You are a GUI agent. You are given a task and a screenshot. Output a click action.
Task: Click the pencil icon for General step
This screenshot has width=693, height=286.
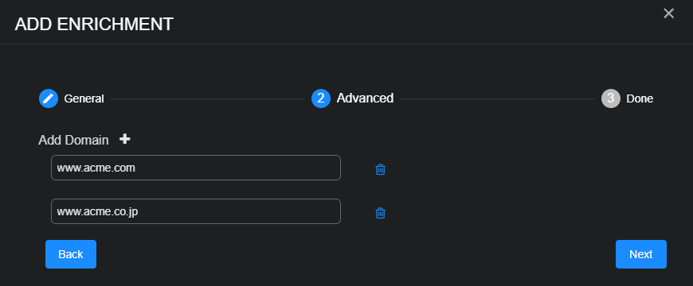[x=49, y=99]
